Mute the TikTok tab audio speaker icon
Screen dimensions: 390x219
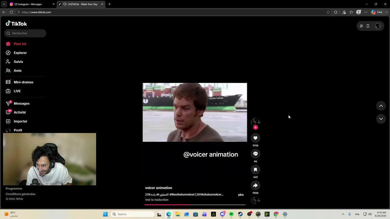[65, 4]
